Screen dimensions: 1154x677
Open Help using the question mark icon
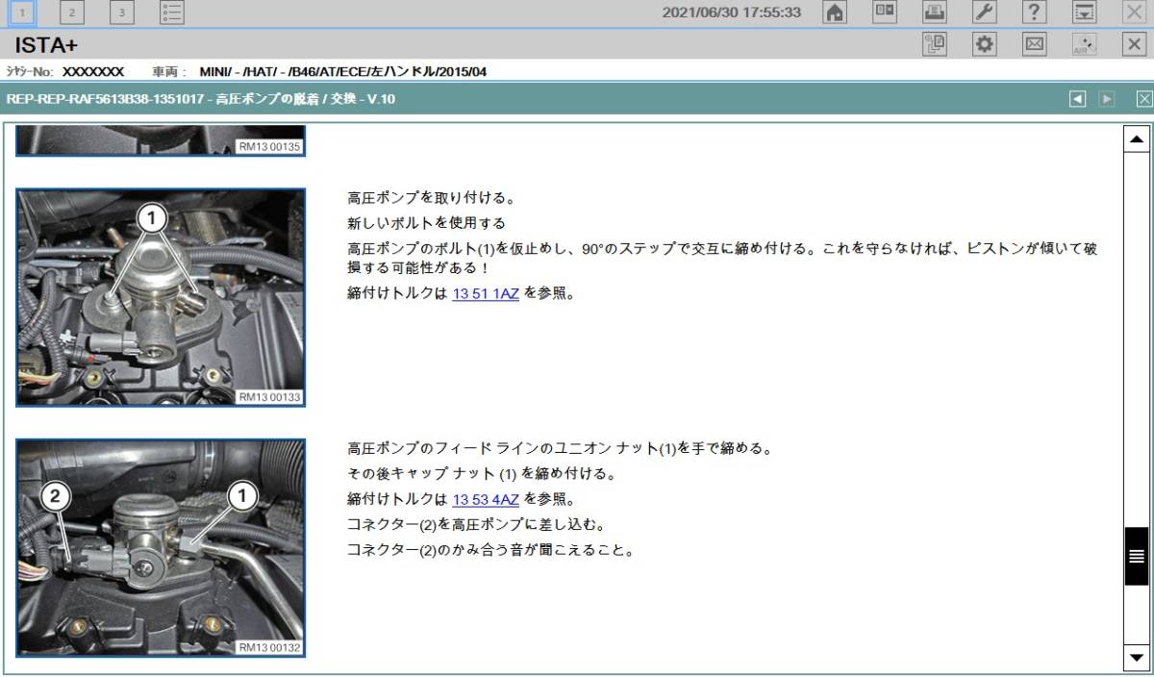click(1034, 13)
